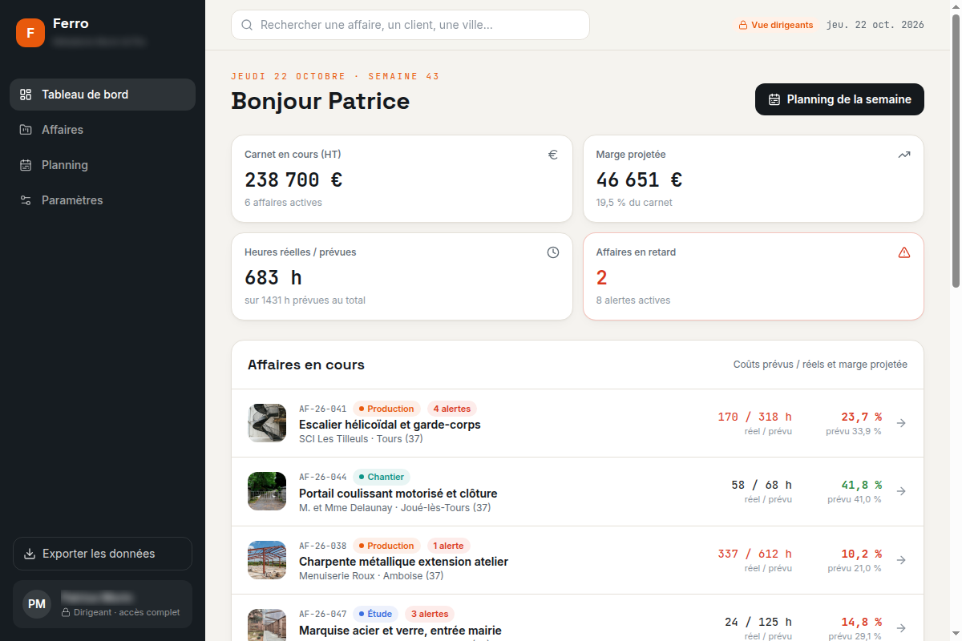962x641 pixels.
Task: Click the Étude status badge
Action: point(375,614)
